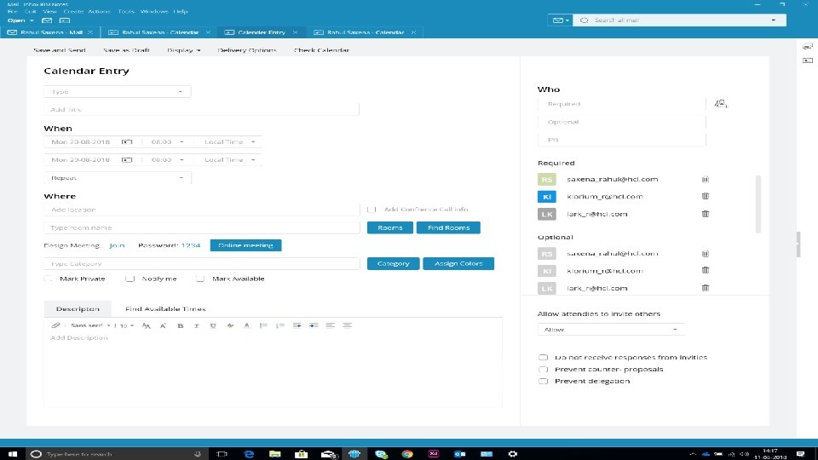Open Adobe XD from taskbar

434,454
